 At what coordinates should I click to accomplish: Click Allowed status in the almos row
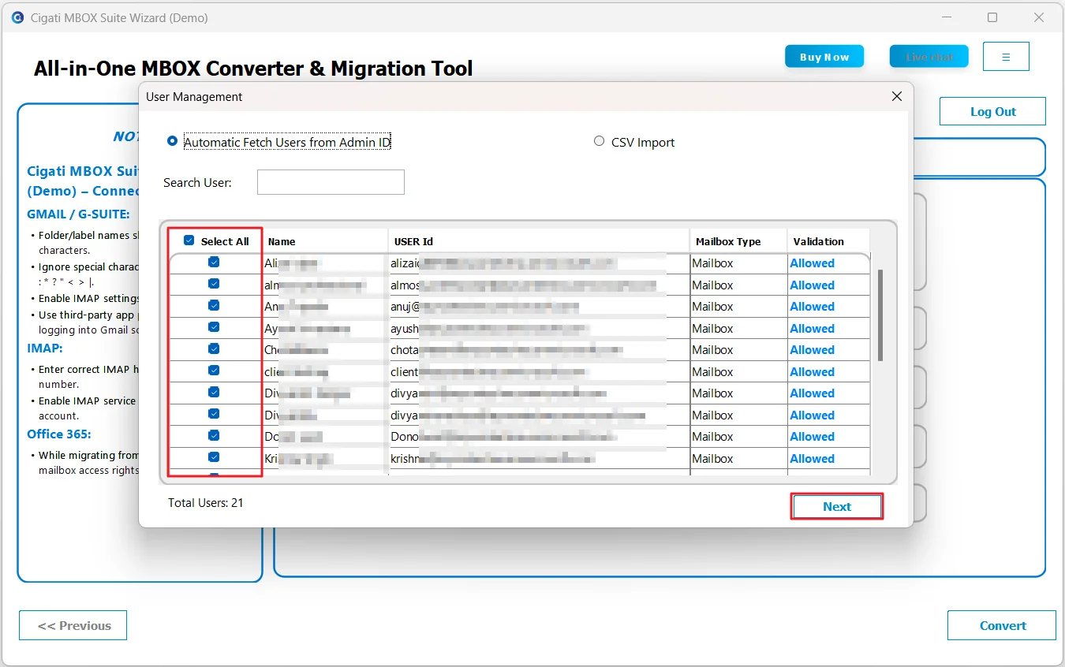coord(812,285)
